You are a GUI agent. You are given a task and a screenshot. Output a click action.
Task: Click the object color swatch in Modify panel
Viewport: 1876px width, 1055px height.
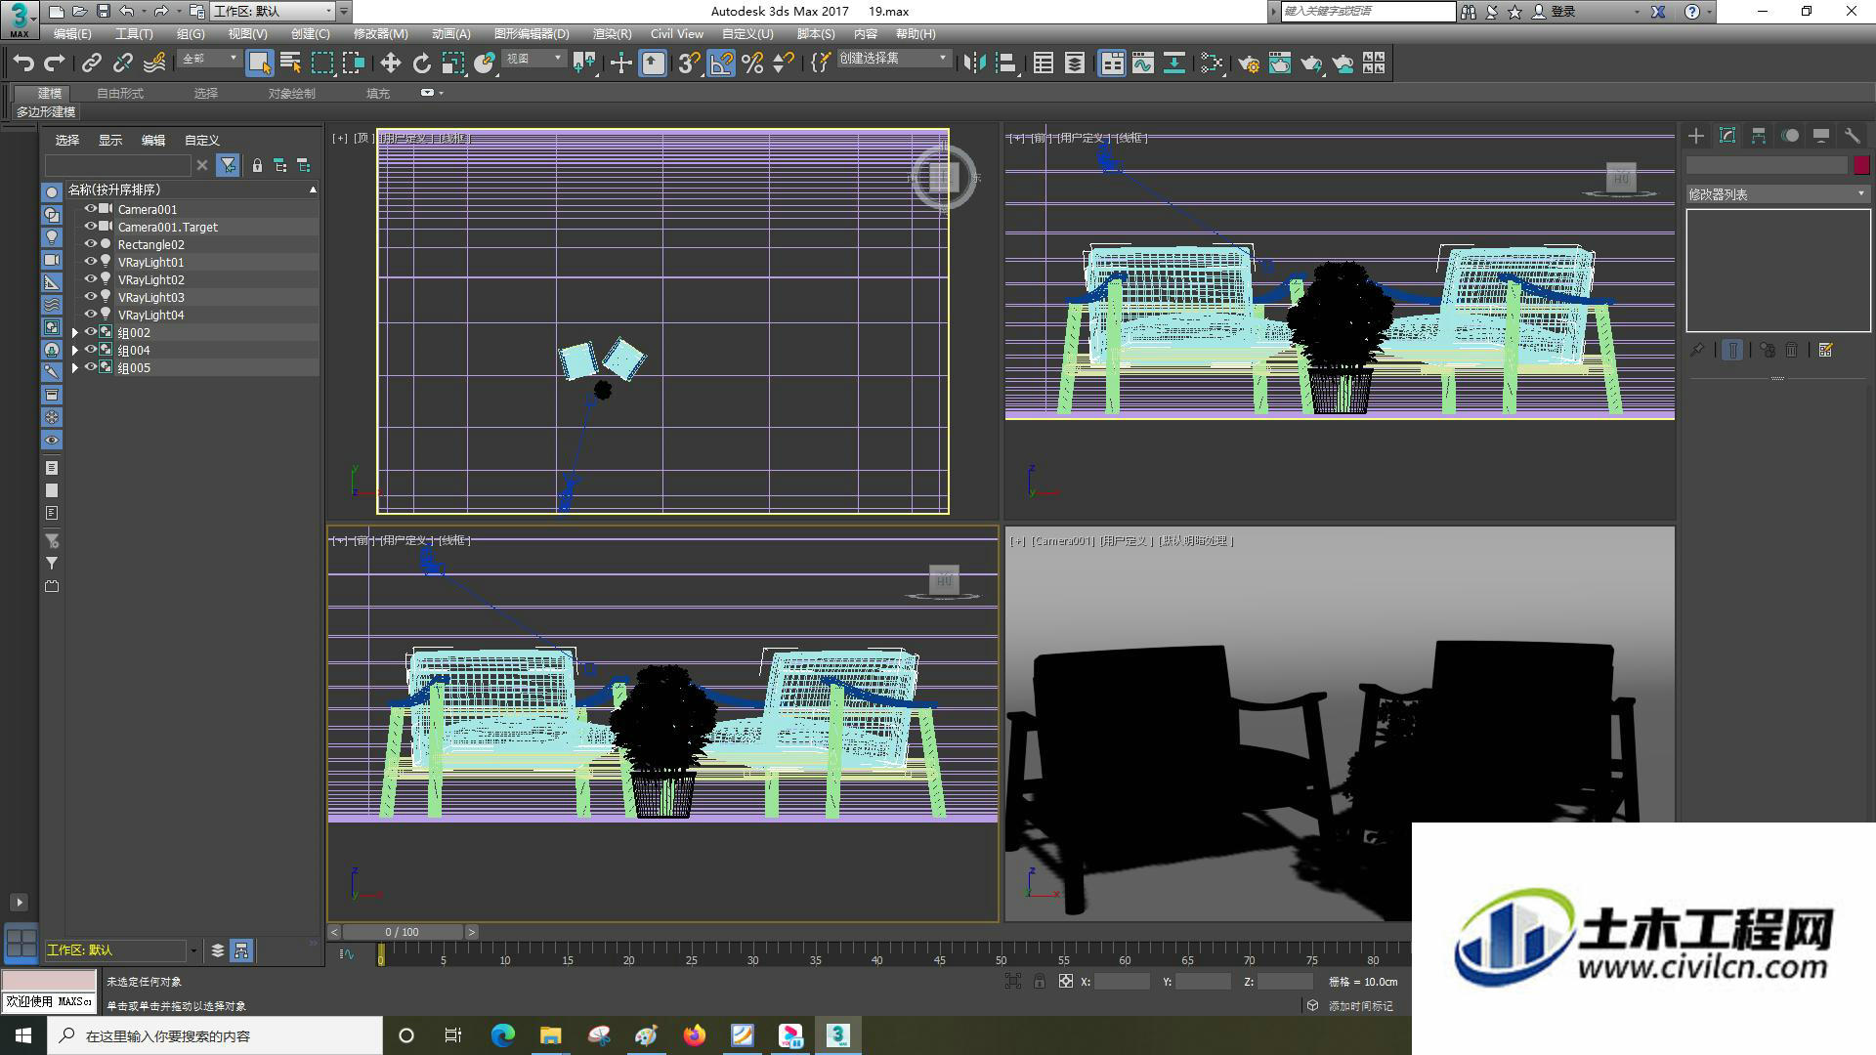[x=1861, y=165]
